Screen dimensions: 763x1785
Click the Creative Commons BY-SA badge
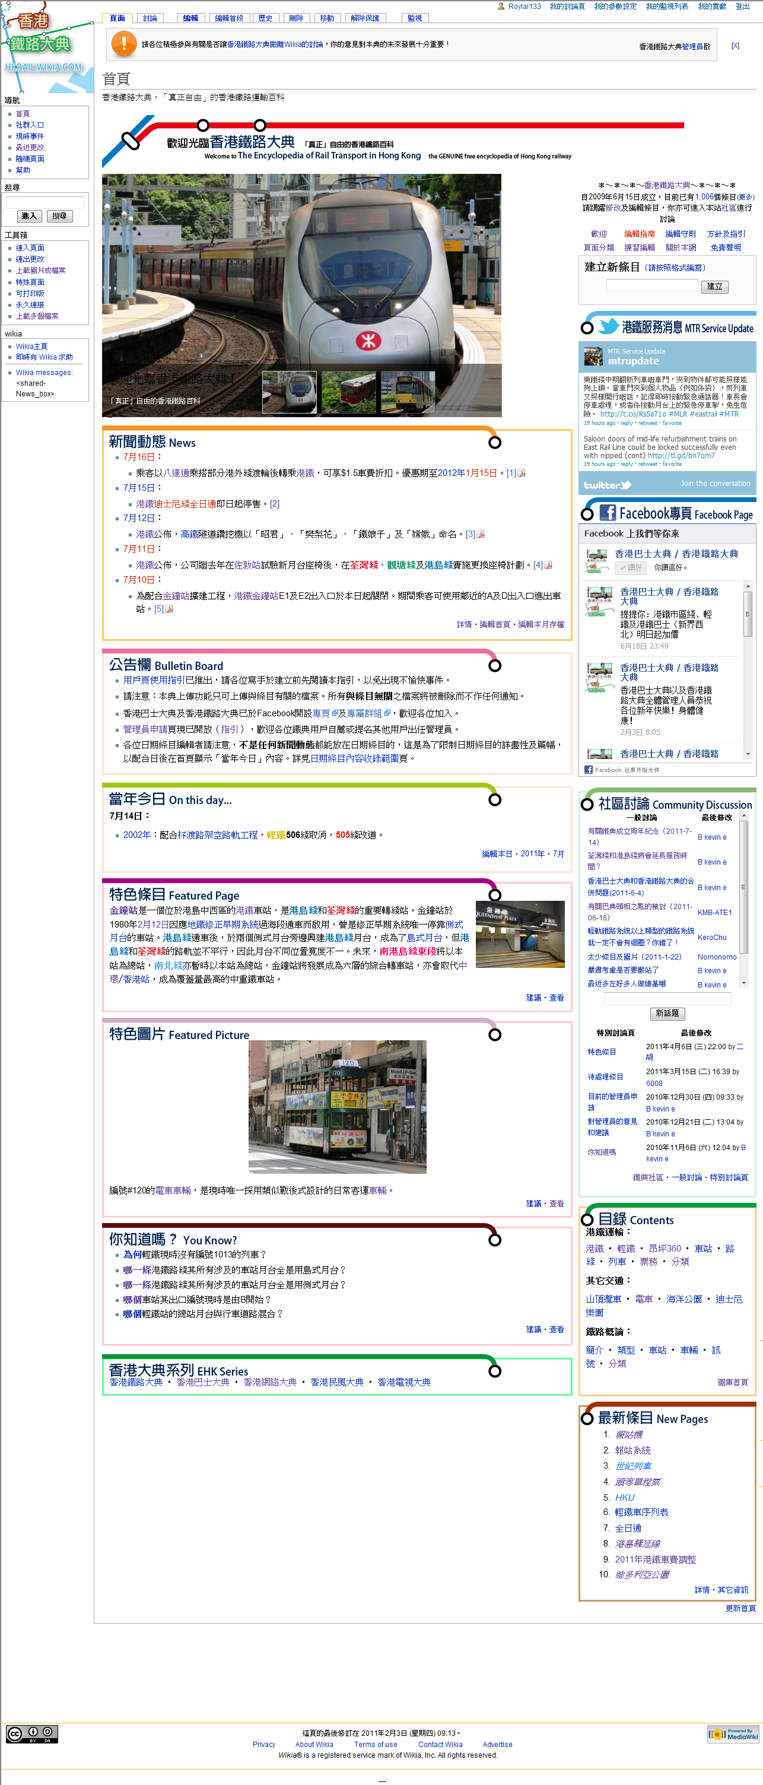(x=32, y=1733)
